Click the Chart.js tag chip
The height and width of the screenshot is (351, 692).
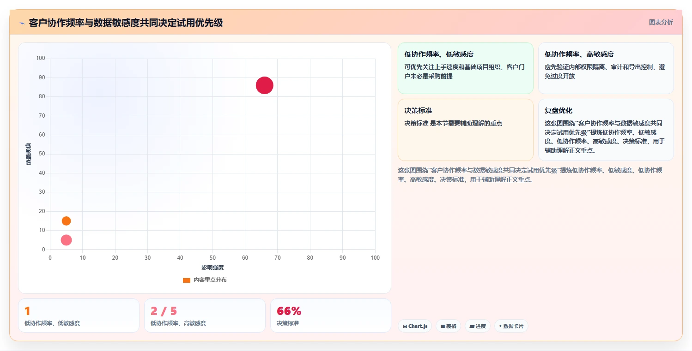[415, 326]
